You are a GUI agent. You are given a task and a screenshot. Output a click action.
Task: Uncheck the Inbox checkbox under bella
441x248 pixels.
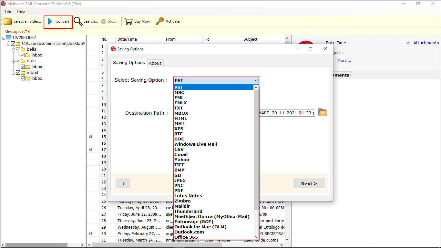23,55
